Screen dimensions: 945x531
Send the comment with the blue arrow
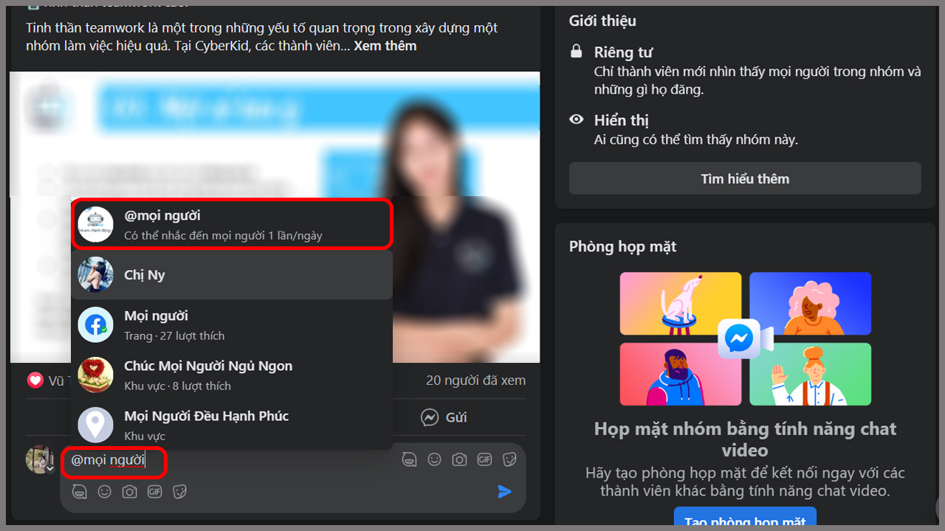pyautogui.click(x=505, y=491)
